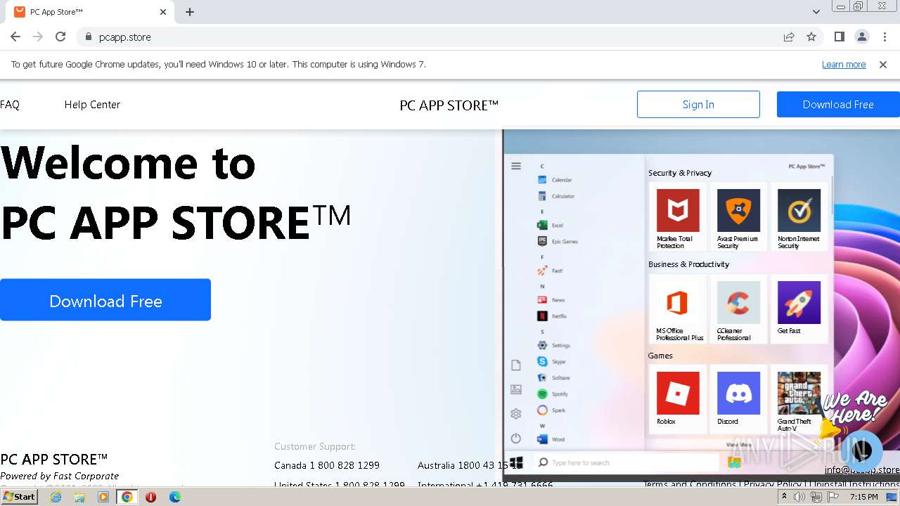The image size is (900, 506).
Task: Open the Chrome three-dot menu
Action: click(x=885, y=37)
